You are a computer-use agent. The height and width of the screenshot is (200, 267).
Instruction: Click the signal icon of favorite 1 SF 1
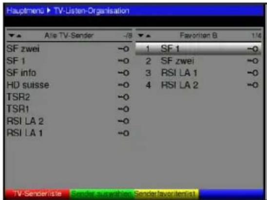[x=253, y=49]
